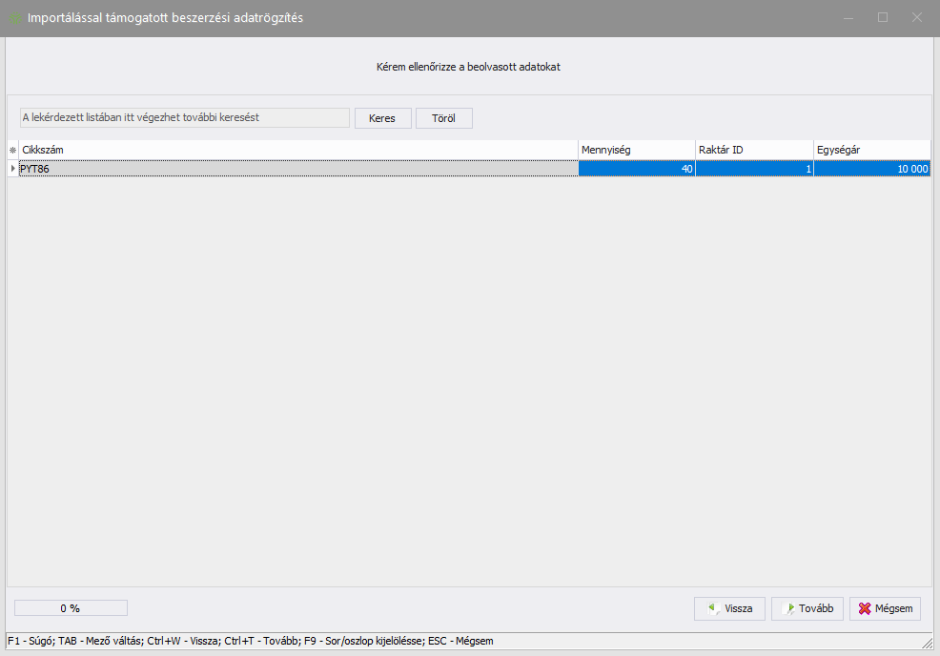Screen dimensions: 940x656
Task: Select the unit price cell showing 10 000
Action: (871, 169)
